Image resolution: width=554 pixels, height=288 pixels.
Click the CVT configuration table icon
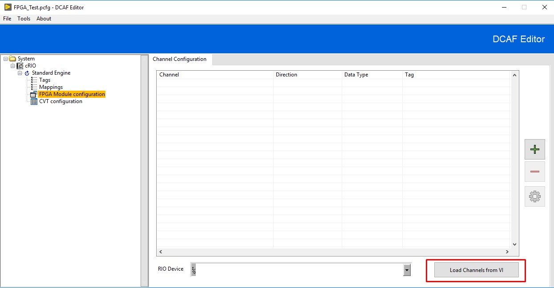[34, 101]
